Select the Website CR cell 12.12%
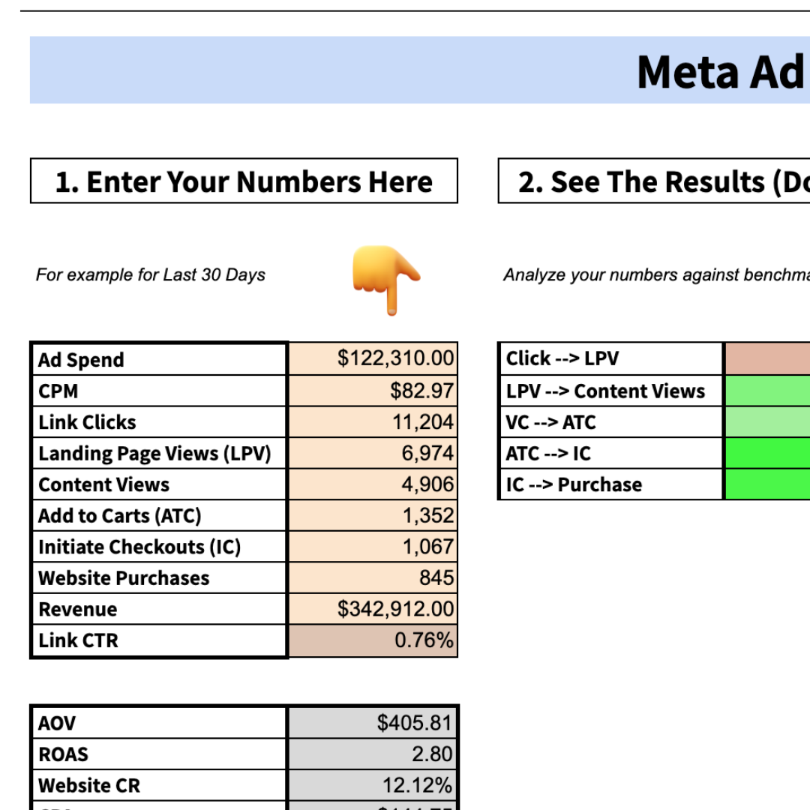The width and height of the screenshot is (810, 810). click(x=373, y=785)
